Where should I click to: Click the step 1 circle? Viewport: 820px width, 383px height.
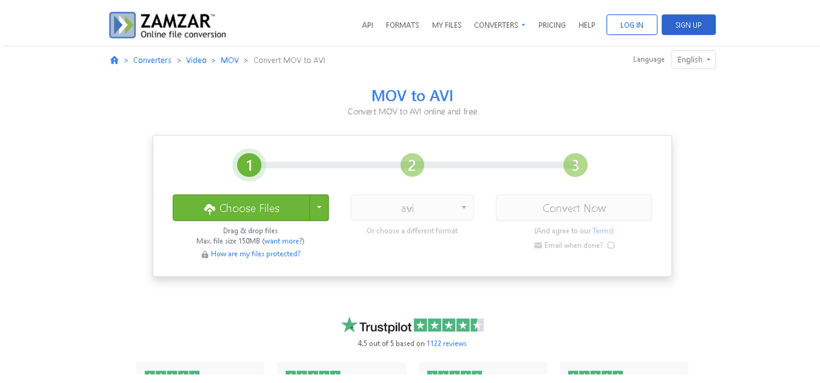pos(249,165)
